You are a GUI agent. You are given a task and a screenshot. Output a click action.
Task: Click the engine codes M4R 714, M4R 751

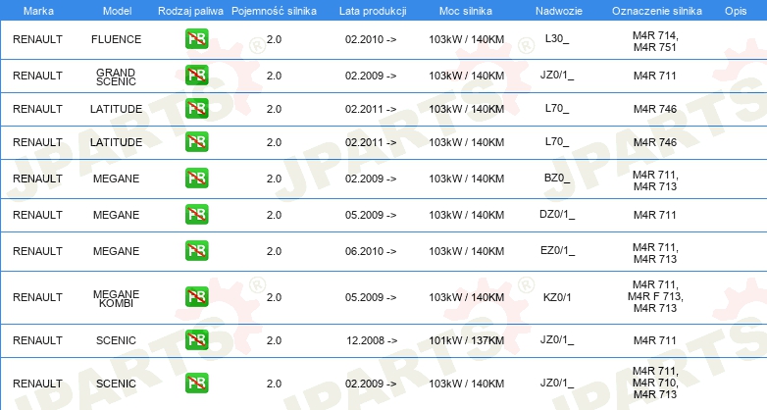pyautogui.click(x=655, y=41)
